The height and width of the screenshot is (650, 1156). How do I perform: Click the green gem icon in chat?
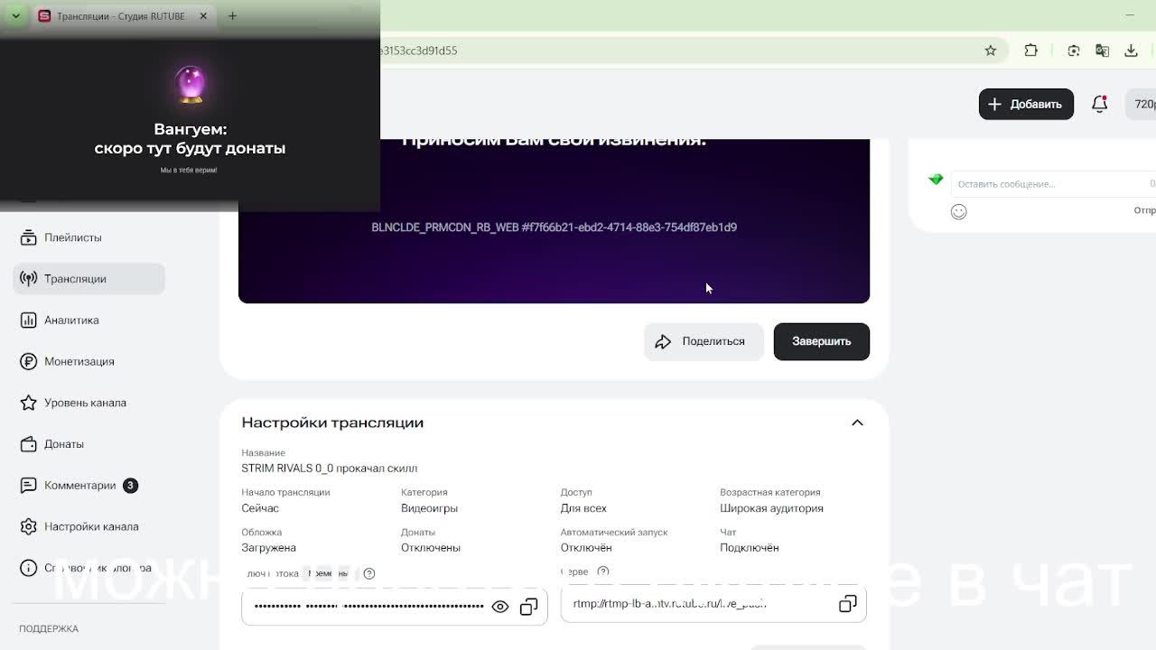(x=936, y=180)
